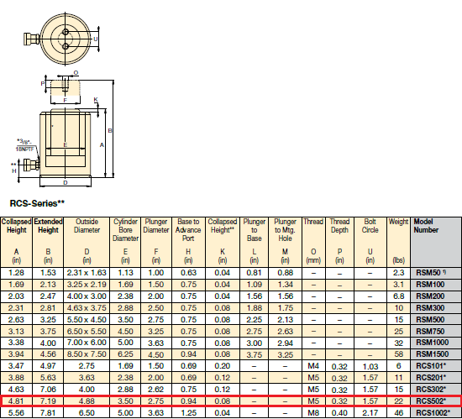Select the RCS101* model number cell

[x=435, y=366]
